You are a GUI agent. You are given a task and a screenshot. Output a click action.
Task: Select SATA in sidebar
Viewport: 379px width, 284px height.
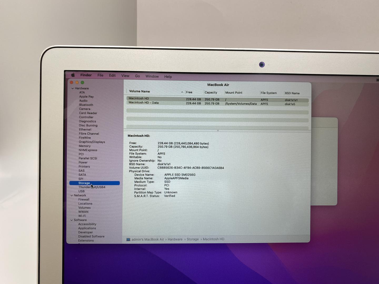point(82,175)
